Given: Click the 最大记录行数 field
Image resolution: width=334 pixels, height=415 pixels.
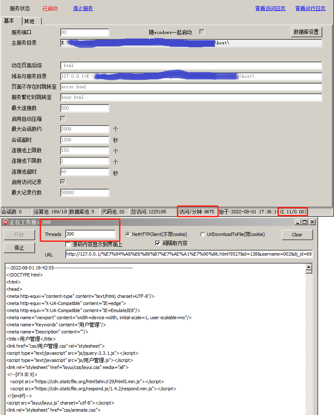Looking at the screenshot, I should click(x=84, y=193).
